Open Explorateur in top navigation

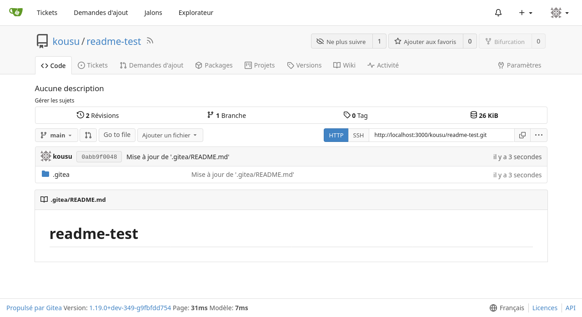tap(196, 13)
